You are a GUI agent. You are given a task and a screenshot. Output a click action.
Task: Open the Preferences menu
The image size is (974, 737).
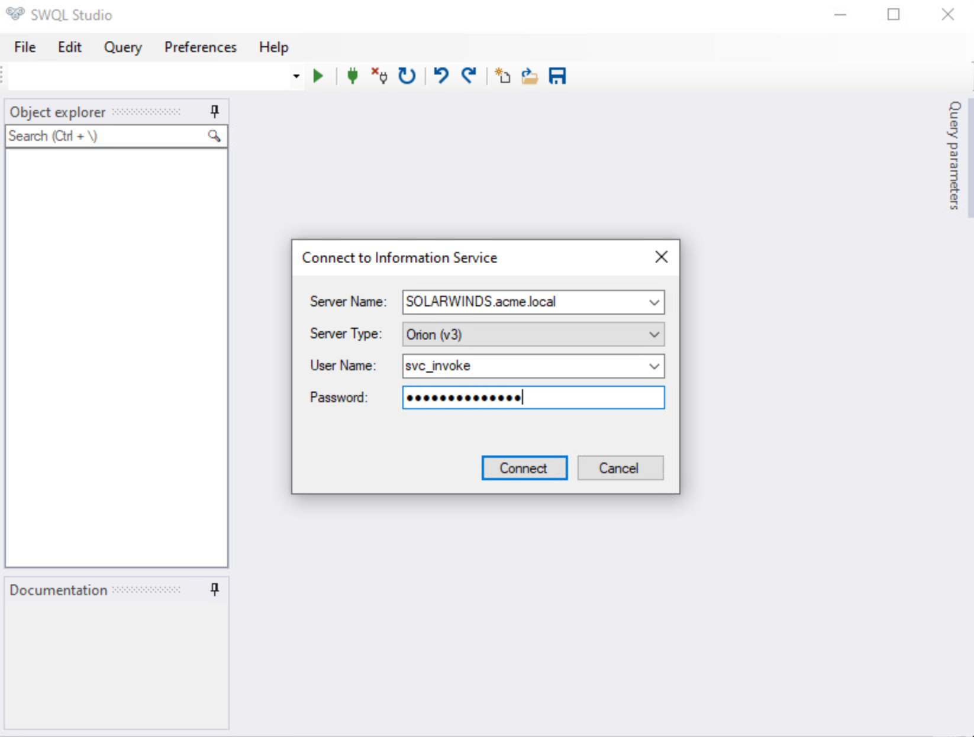201,47
